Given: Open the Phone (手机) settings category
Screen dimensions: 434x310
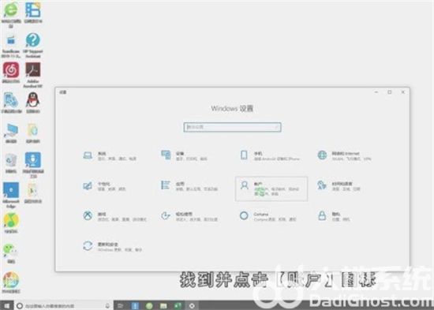Looking at the screenshot, I should [270, 156].
